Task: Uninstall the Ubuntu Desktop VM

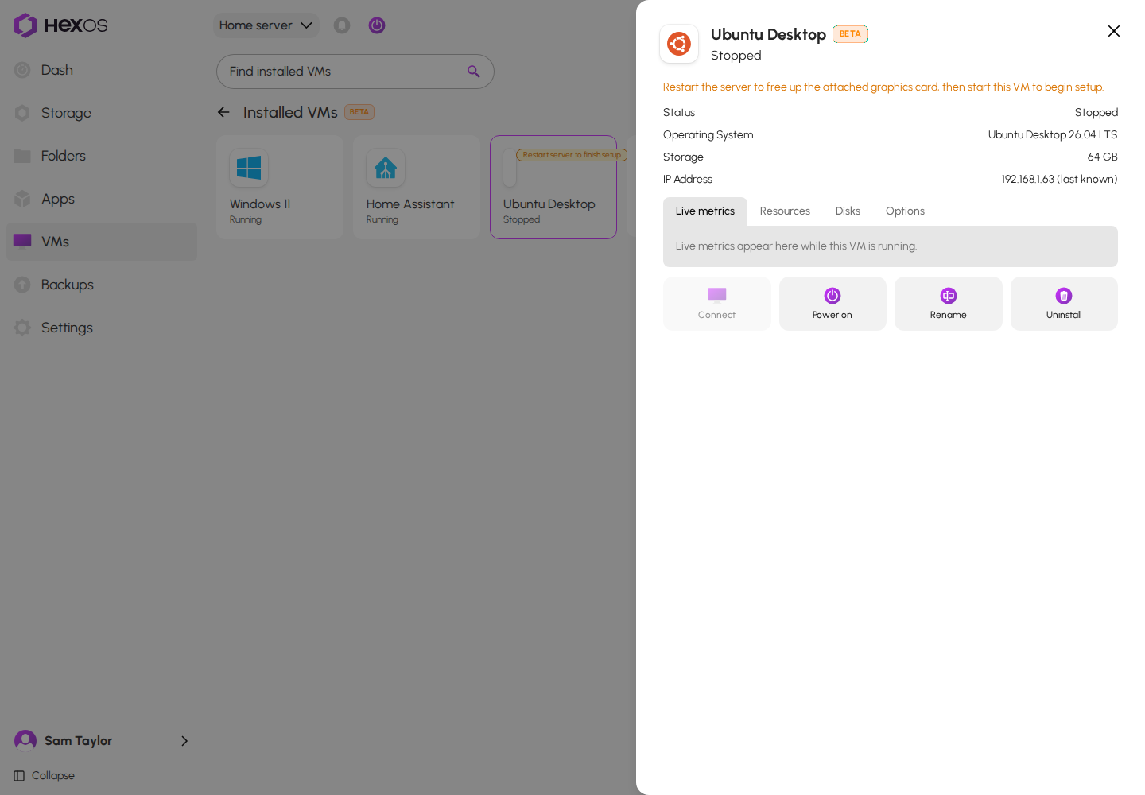Action: [1064, 304]
